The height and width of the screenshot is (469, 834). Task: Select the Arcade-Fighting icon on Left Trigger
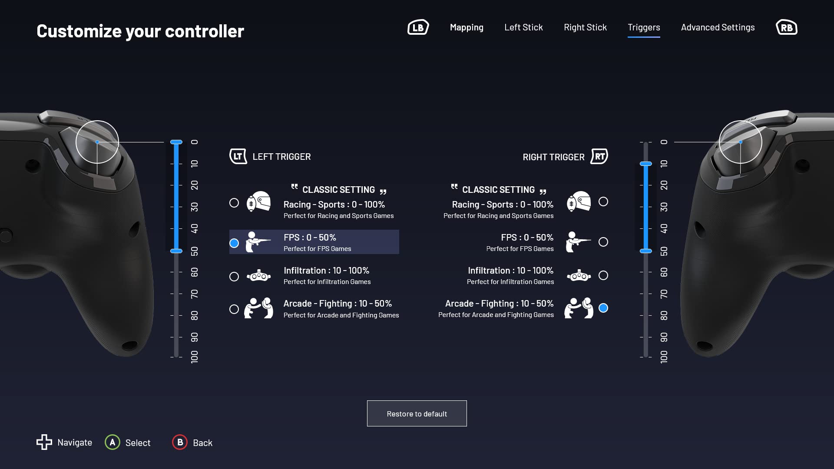click(259, 309)
